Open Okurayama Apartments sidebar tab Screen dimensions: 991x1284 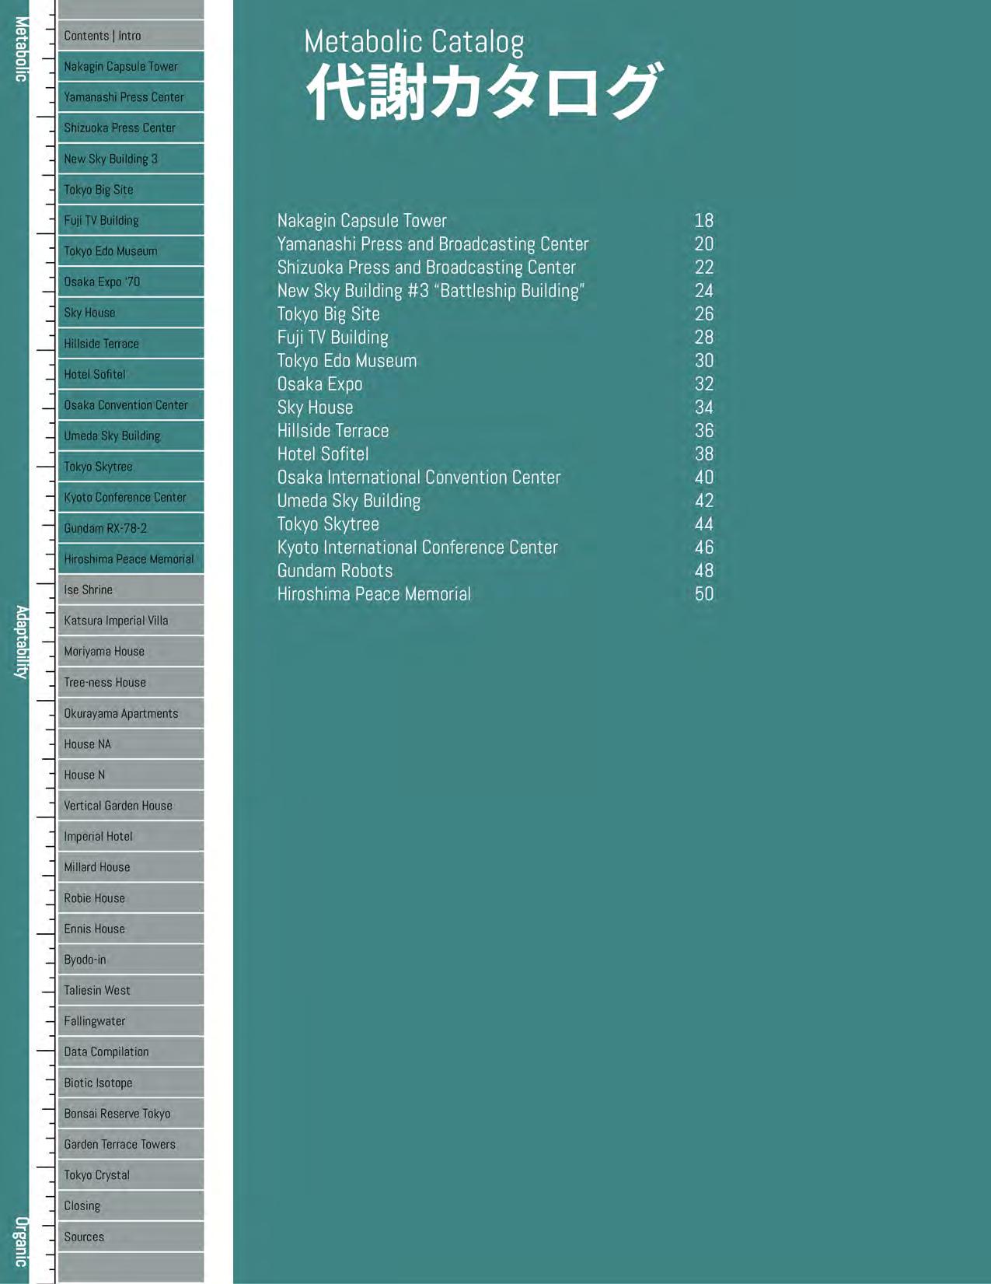(131, 713)
